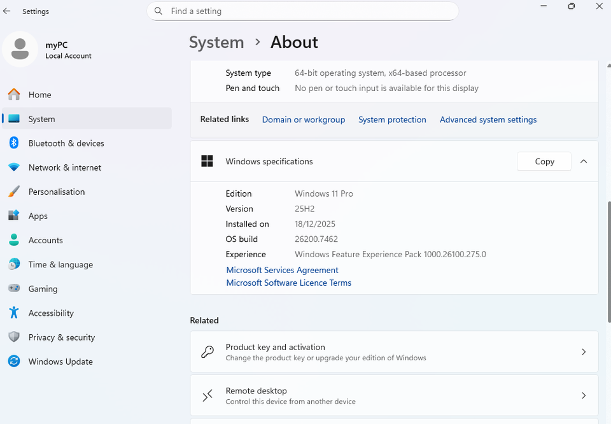Click the Copy button for Windows specifications
611x424 pixels.
(544, 161)
